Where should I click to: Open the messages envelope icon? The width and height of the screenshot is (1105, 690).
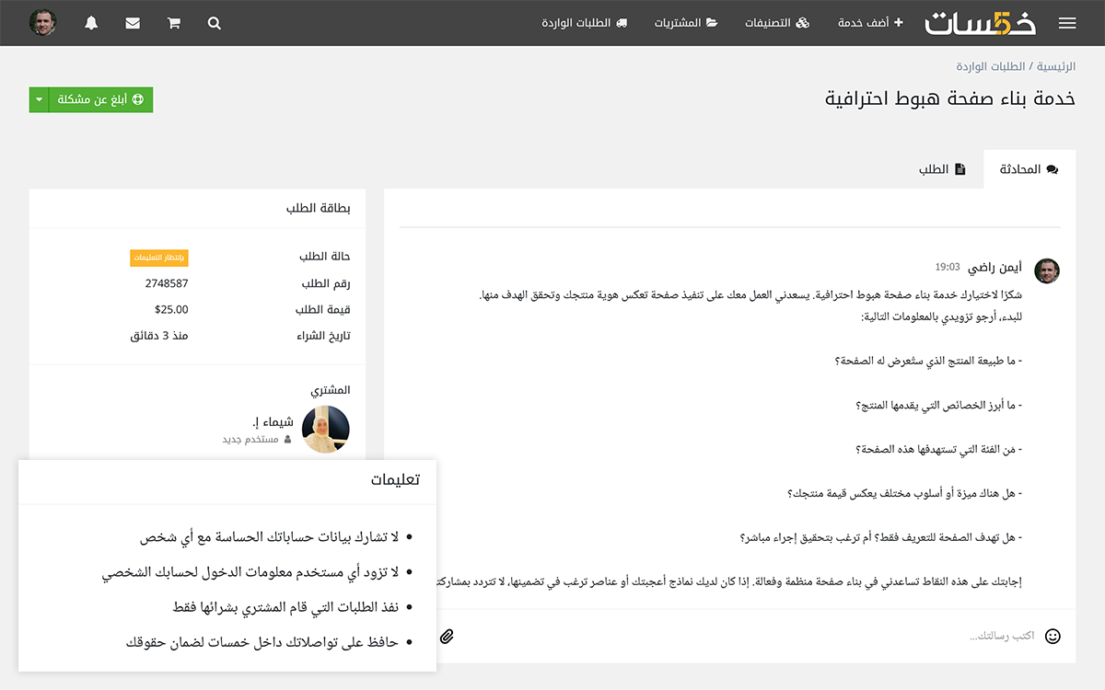[x=133, y=23]
